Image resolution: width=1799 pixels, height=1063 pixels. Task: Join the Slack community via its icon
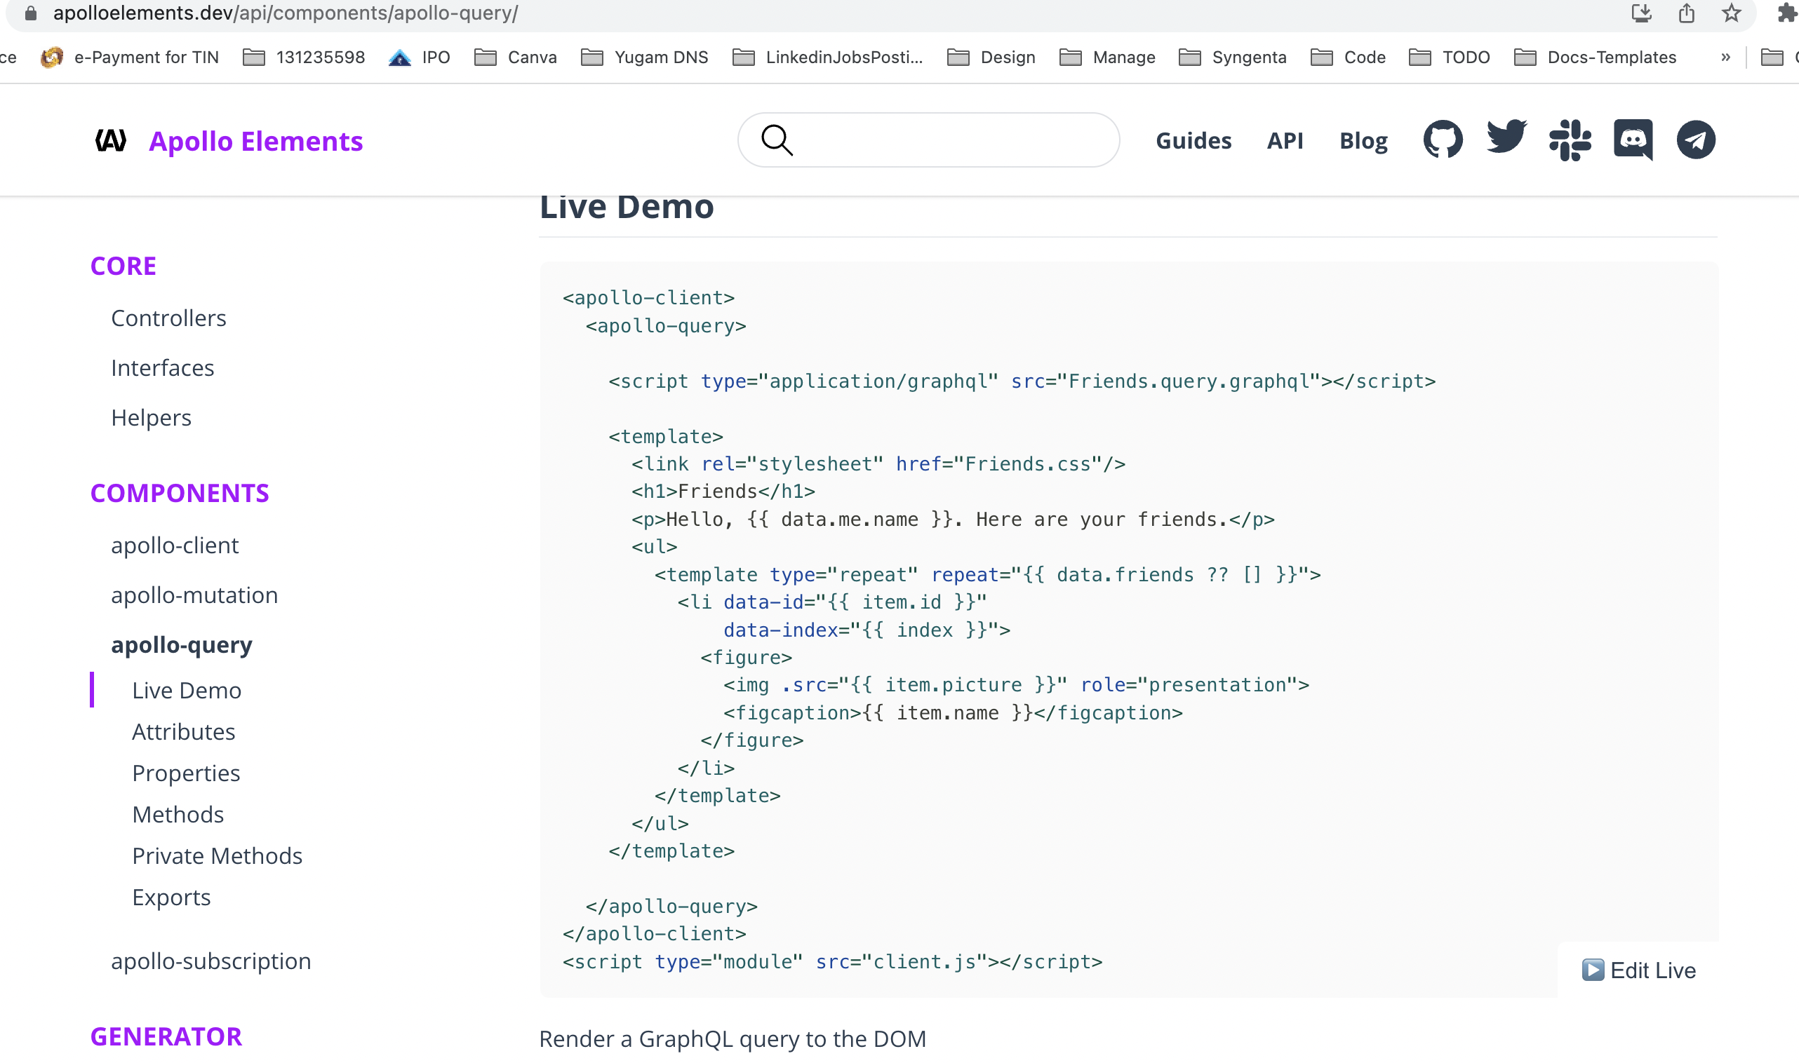pyautogui.click(x=1569, y=140)
